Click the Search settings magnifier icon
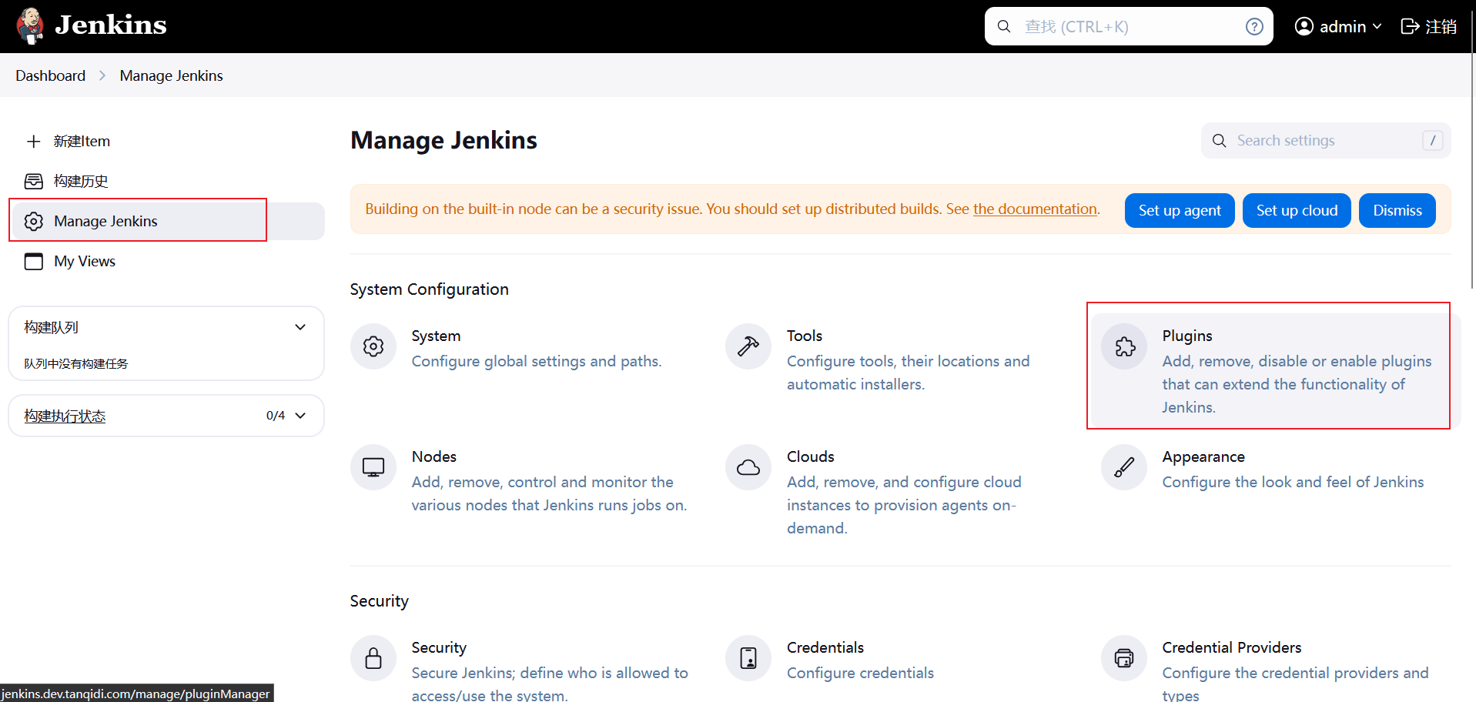Image resolution: width=1476 pixels, height=702 pixels. point(1219,140)
